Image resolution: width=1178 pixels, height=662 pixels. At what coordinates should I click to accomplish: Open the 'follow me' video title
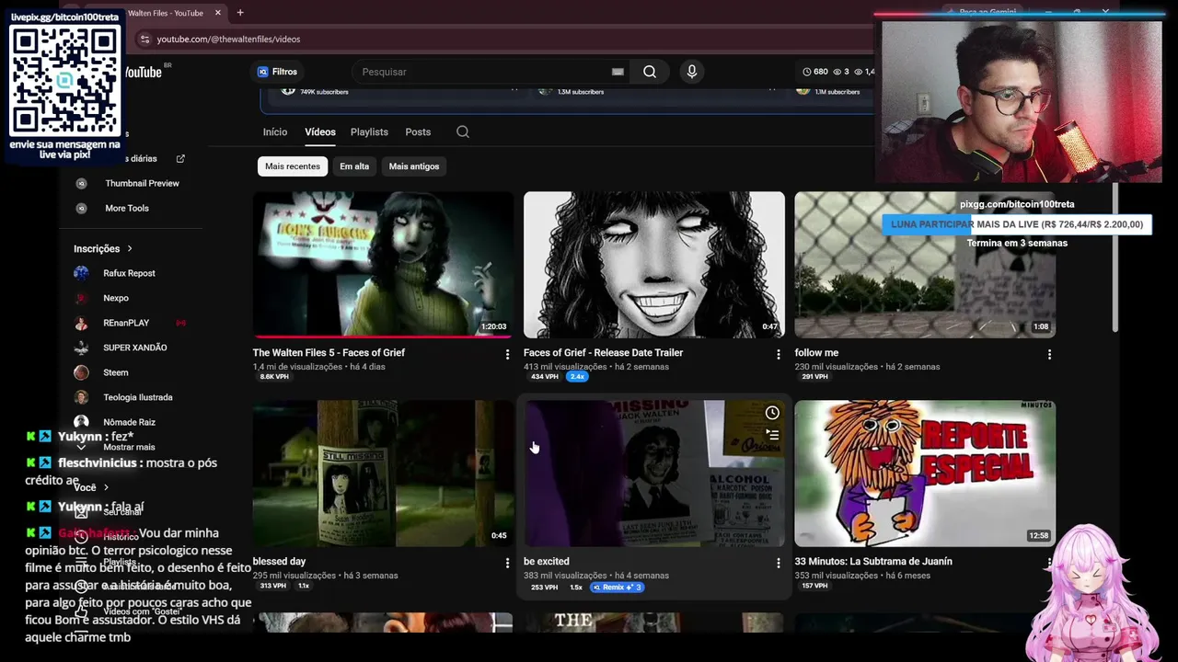click(x=816, y=352)
